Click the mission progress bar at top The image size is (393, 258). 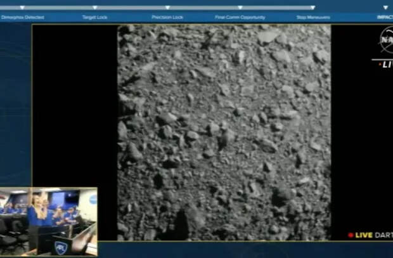click(x=157, y=8)
